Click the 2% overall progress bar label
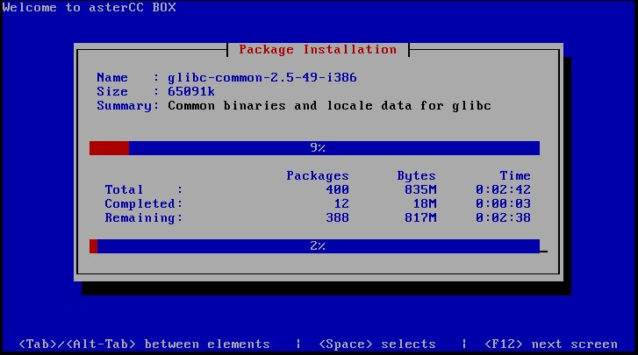 tap(318, 246)
